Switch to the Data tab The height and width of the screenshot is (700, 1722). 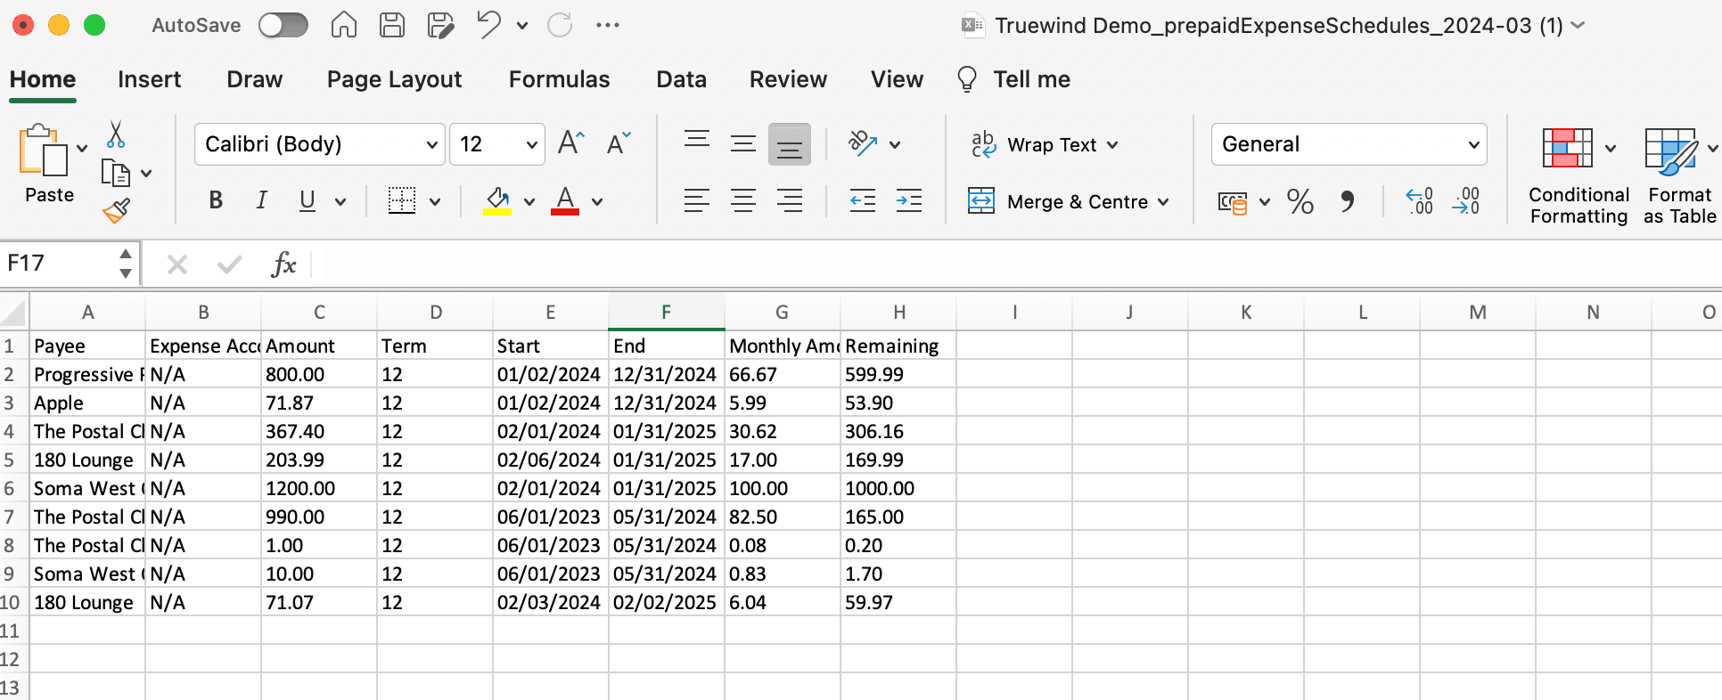click(681, 79)
